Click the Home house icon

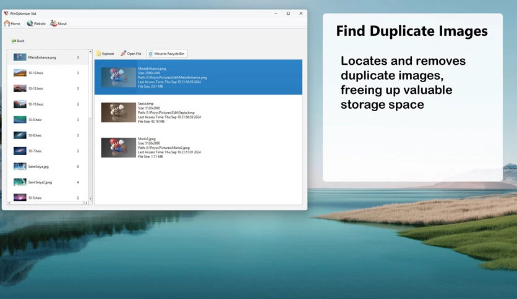tap(7, 23)
